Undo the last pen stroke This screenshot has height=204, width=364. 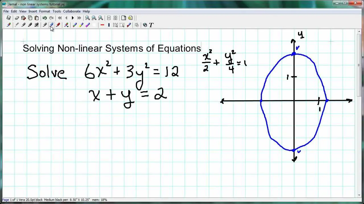(x=45, y=18)
